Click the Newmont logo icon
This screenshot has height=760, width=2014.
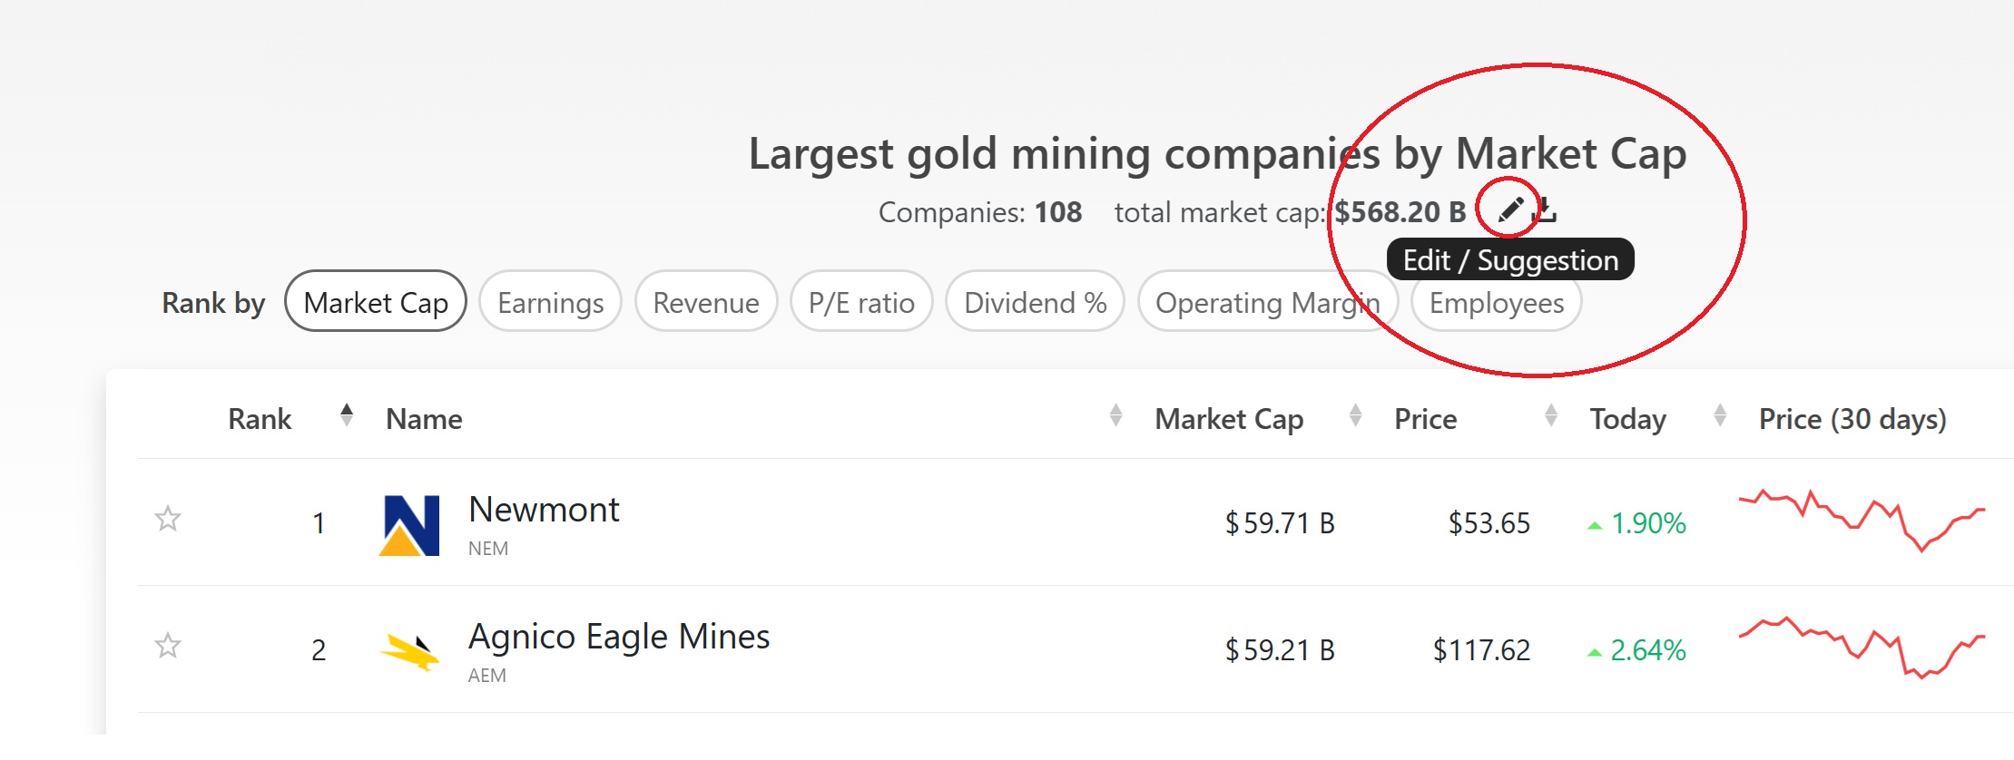point(409,524)
